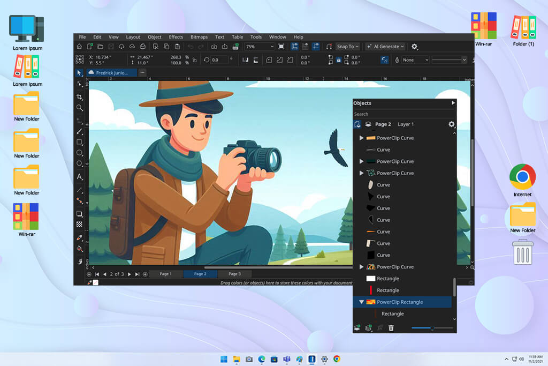
Task: Click the Fredrick Junio document tab
Action: [112, 73]
